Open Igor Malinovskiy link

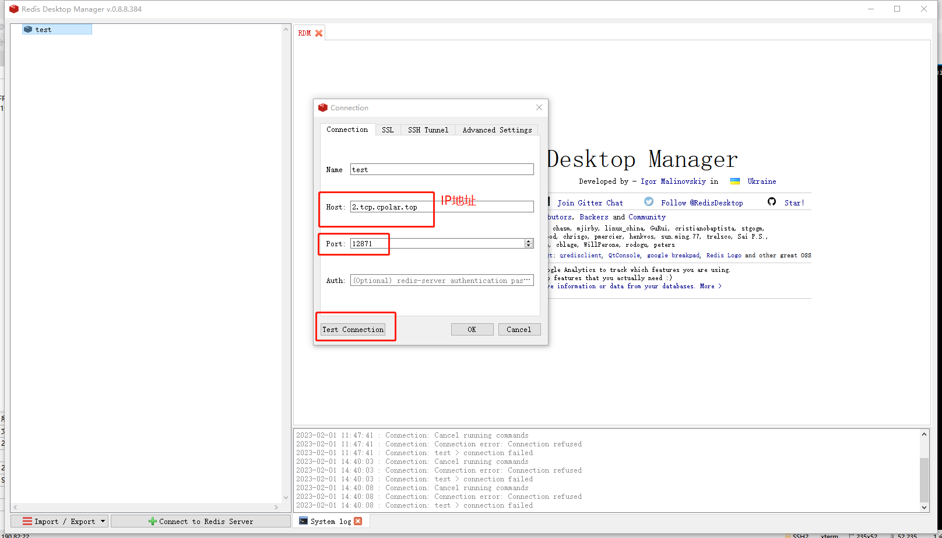(x=673, y=181)
